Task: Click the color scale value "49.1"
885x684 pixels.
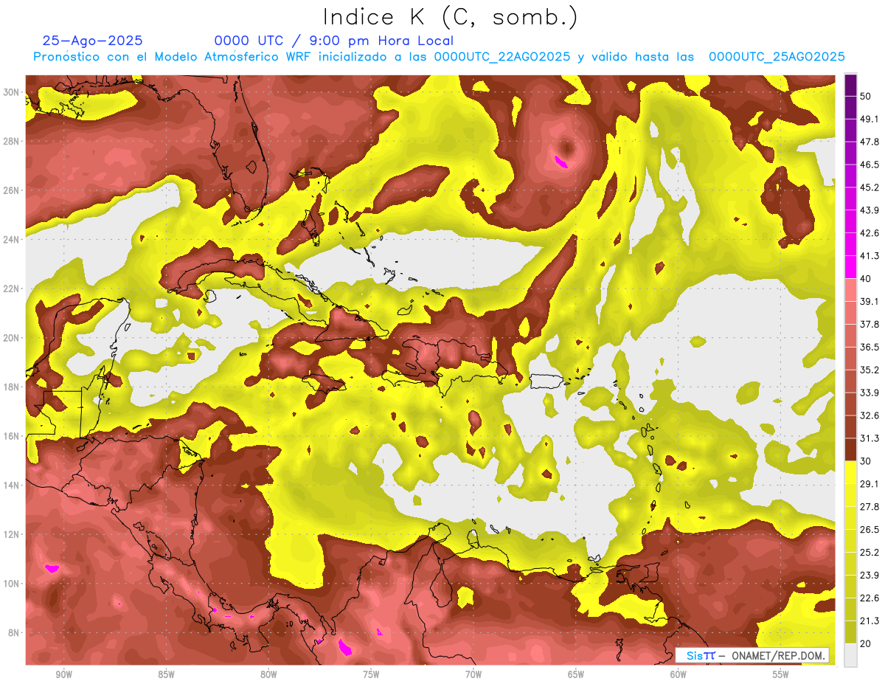Action: 870,119
